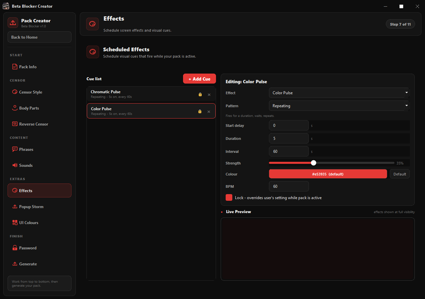Click the Scheduled Effects section icon
Image resolution: width=425 pixels, height=299 pixels.
coord(93,52)
